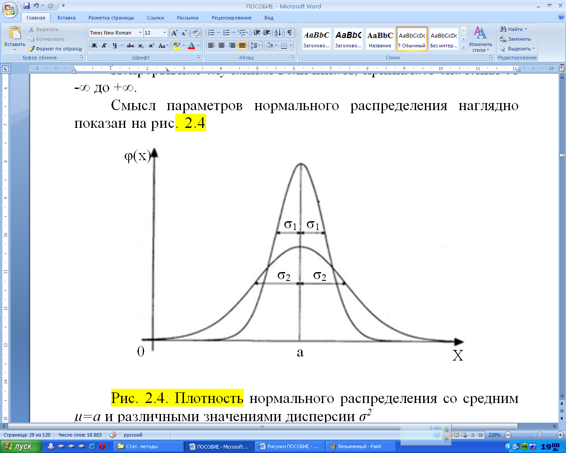Click zoom out minus button

[508, 435]
